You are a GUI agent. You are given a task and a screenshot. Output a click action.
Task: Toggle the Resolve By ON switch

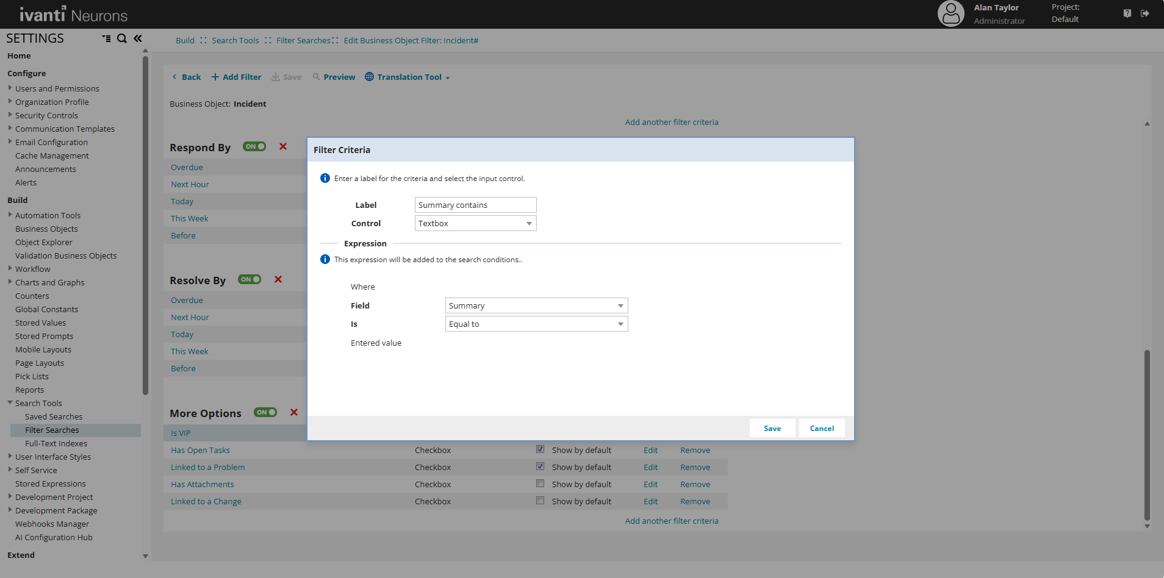pos(250,279)
